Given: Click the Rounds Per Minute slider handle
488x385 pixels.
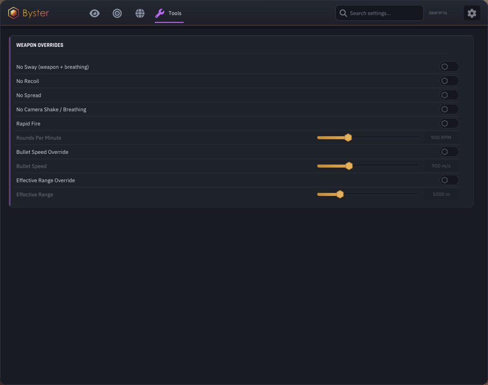Looking at the screenshot, I should [x=348, y=137].
